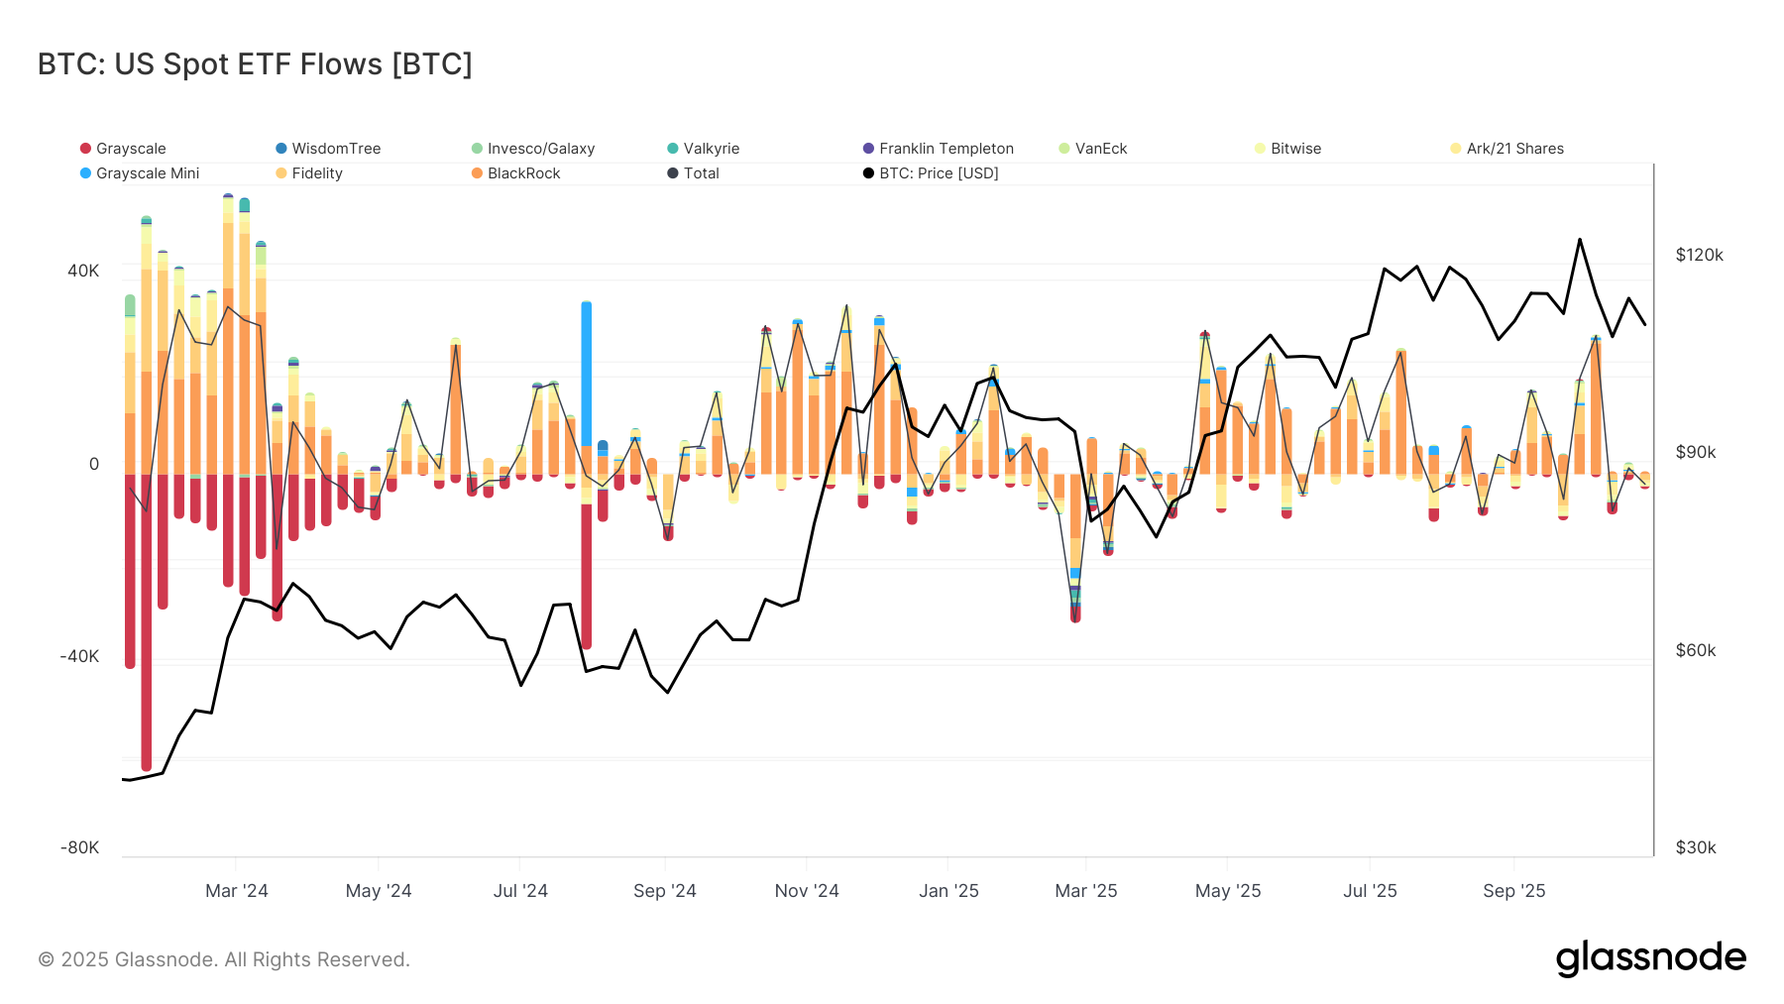Click the Mar '24 axis label
The width and height of the screenshot is (1784, 1004).
[x=237, y=890]
